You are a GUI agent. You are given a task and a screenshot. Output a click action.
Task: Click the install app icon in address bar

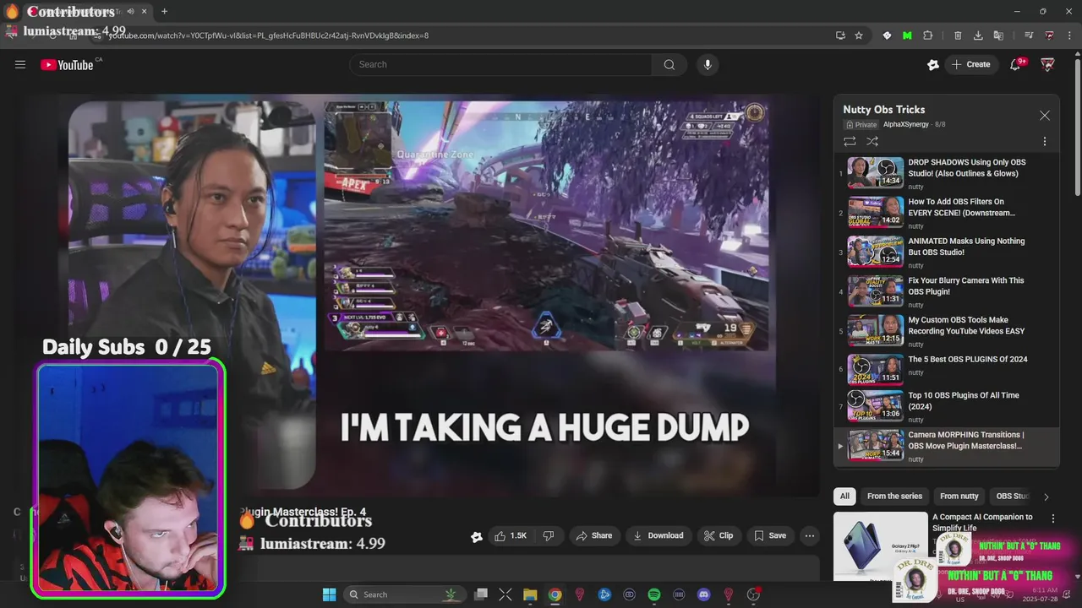coord(840,35)
